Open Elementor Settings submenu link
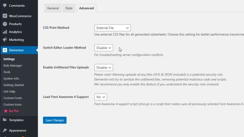The image size is (244, 137). click(x=9, y=59)
